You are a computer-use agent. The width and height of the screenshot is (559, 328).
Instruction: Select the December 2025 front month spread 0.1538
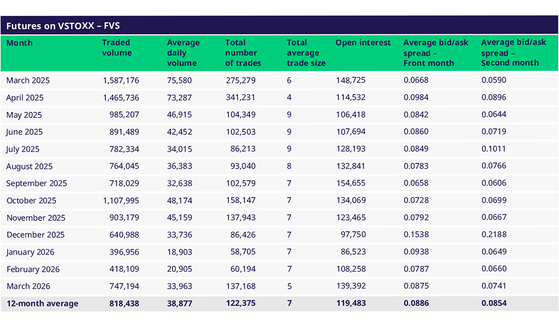point(416,235)
